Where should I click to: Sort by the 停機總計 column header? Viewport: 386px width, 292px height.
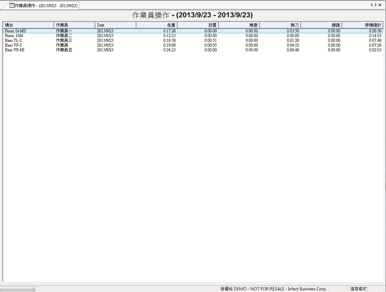point(363,25)
